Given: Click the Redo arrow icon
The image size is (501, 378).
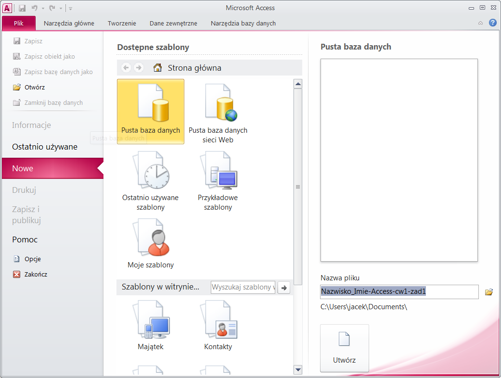Looking at the screenshot, I should click(x=52, y=8).
